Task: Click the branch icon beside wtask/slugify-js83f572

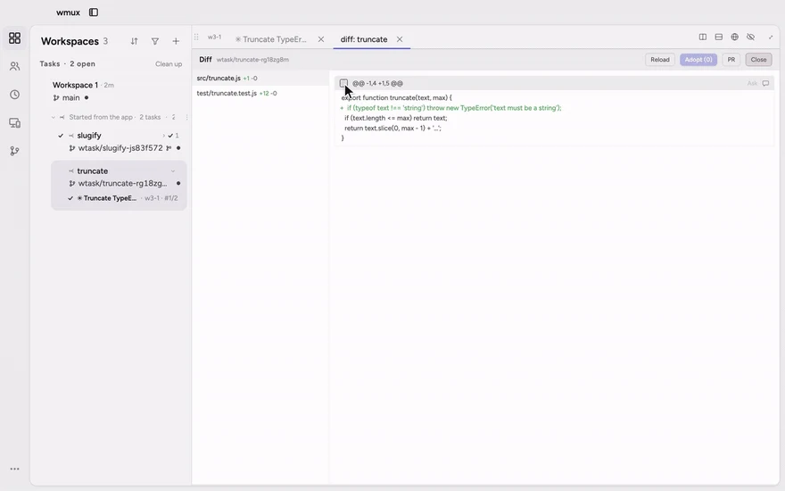Action: coord(169,148)
